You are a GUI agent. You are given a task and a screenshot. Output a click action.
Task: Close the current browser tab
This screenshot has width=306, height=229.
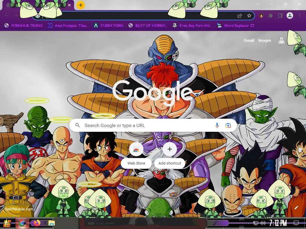[x=69, y=5]
